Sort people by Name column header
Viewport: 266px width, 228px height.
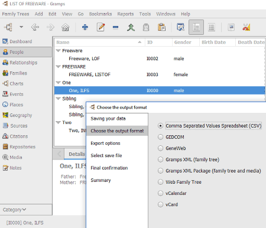[x=99, y=42]
